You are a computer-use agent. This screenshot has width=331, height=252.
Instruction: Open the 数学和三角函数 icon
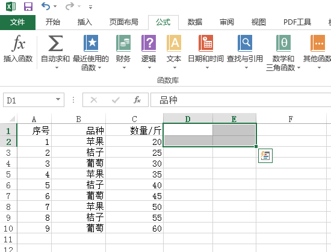(283, 43)
